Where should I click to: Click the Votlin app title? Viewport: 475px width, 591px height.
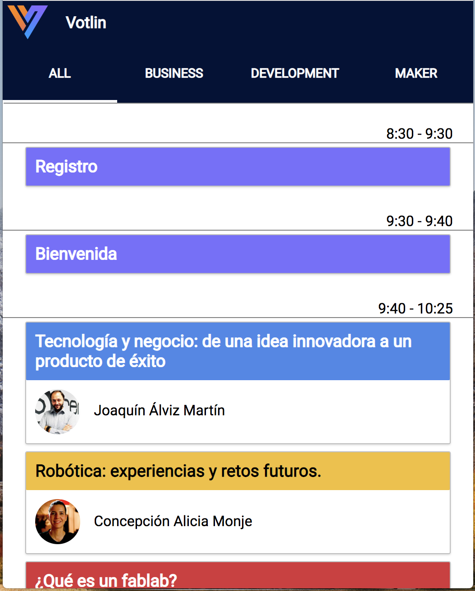tap(86, 23)
